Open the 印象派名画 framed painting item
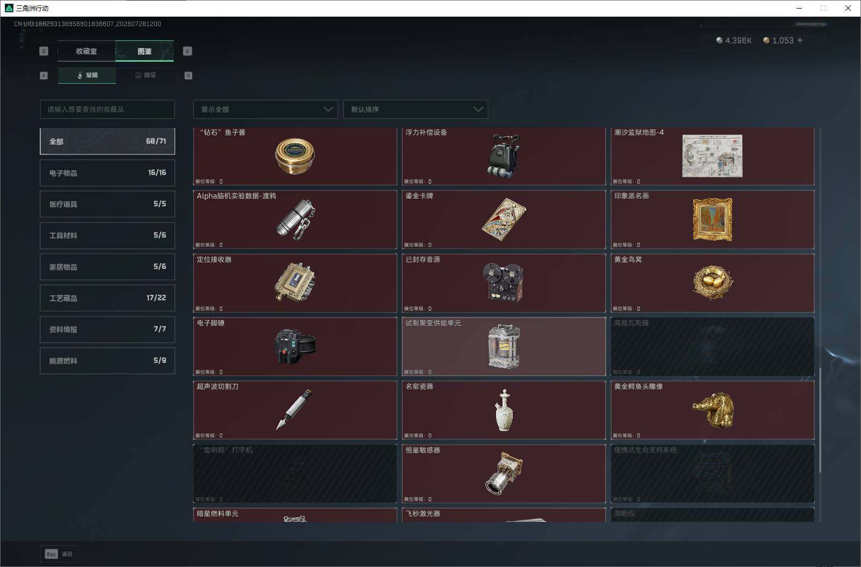The width and height of the screenshot is (861, 567). pos(713,219)
